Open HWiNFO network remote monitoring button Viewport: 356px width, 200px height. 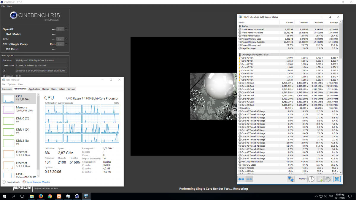pos(290,179)
